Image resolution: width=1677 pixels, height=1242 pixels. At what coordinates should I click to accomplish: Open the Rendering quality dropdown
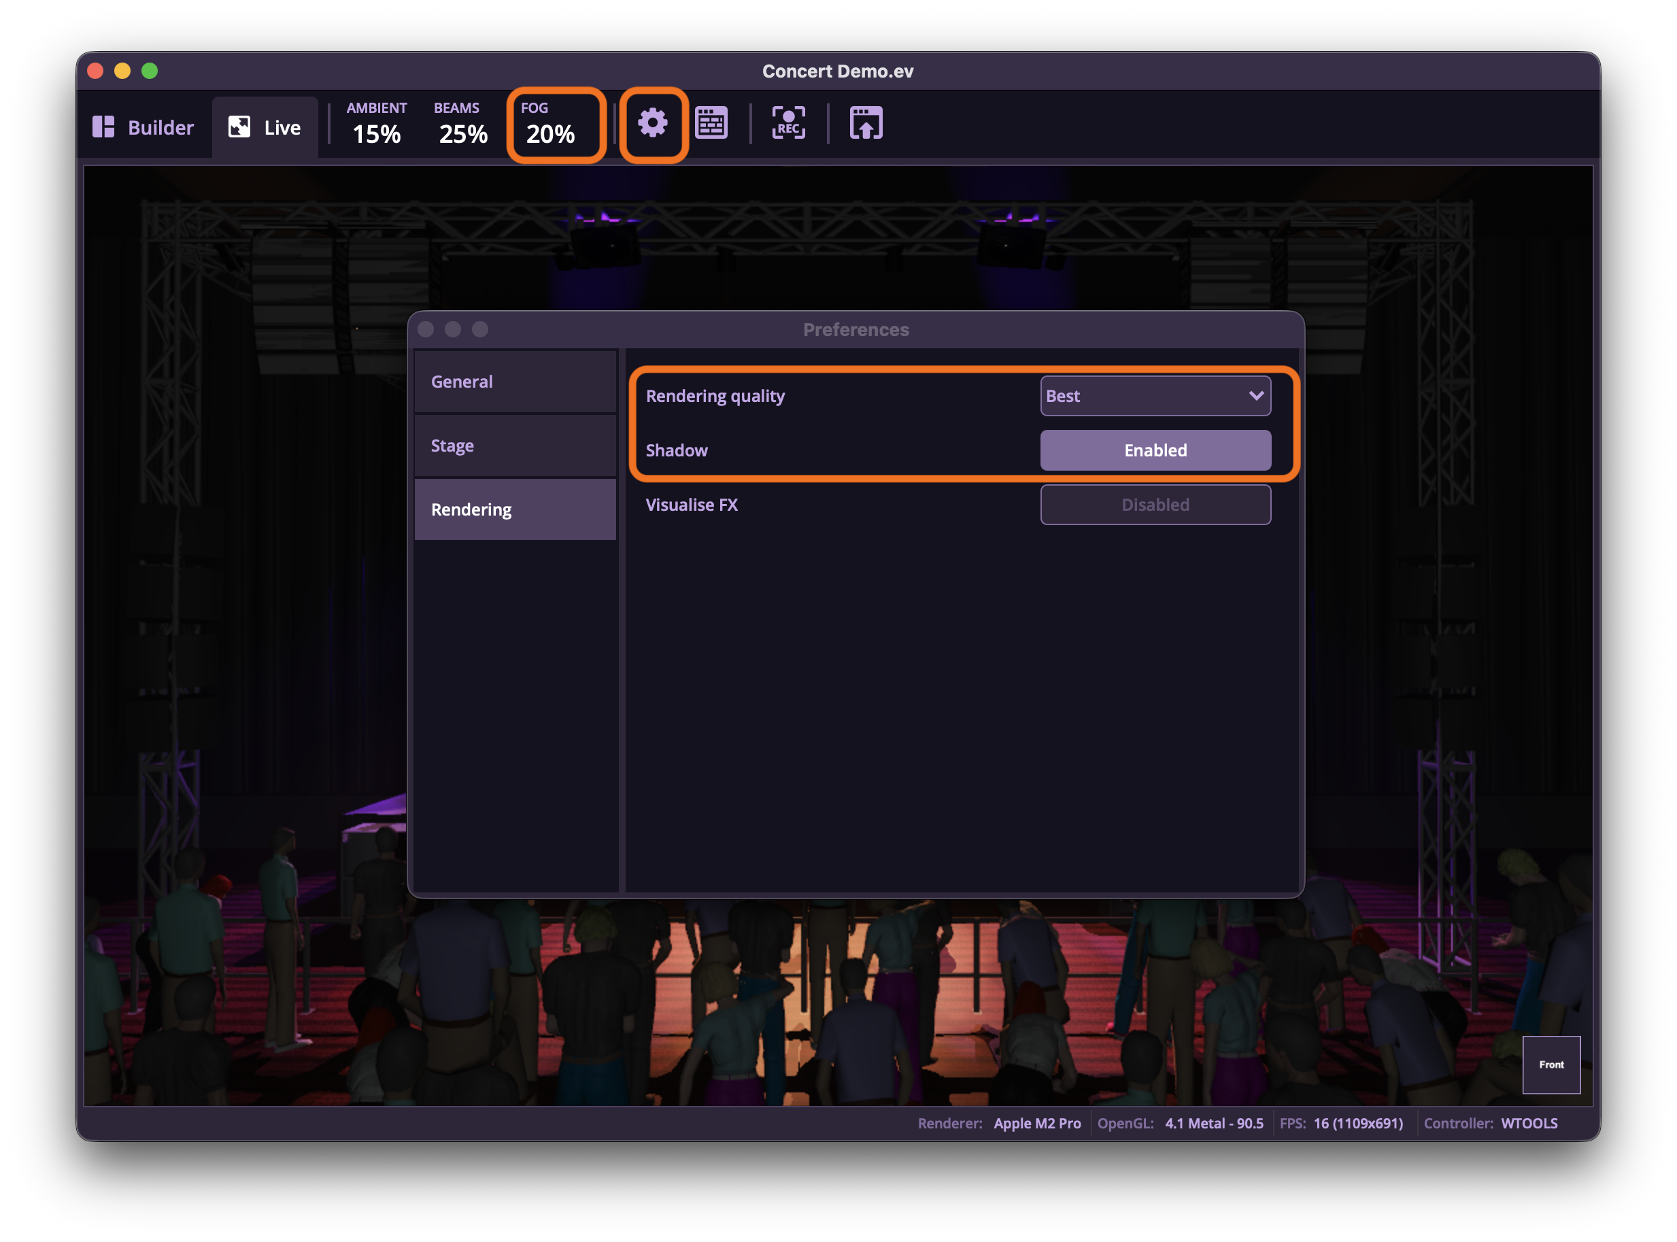coord(1155,397)
